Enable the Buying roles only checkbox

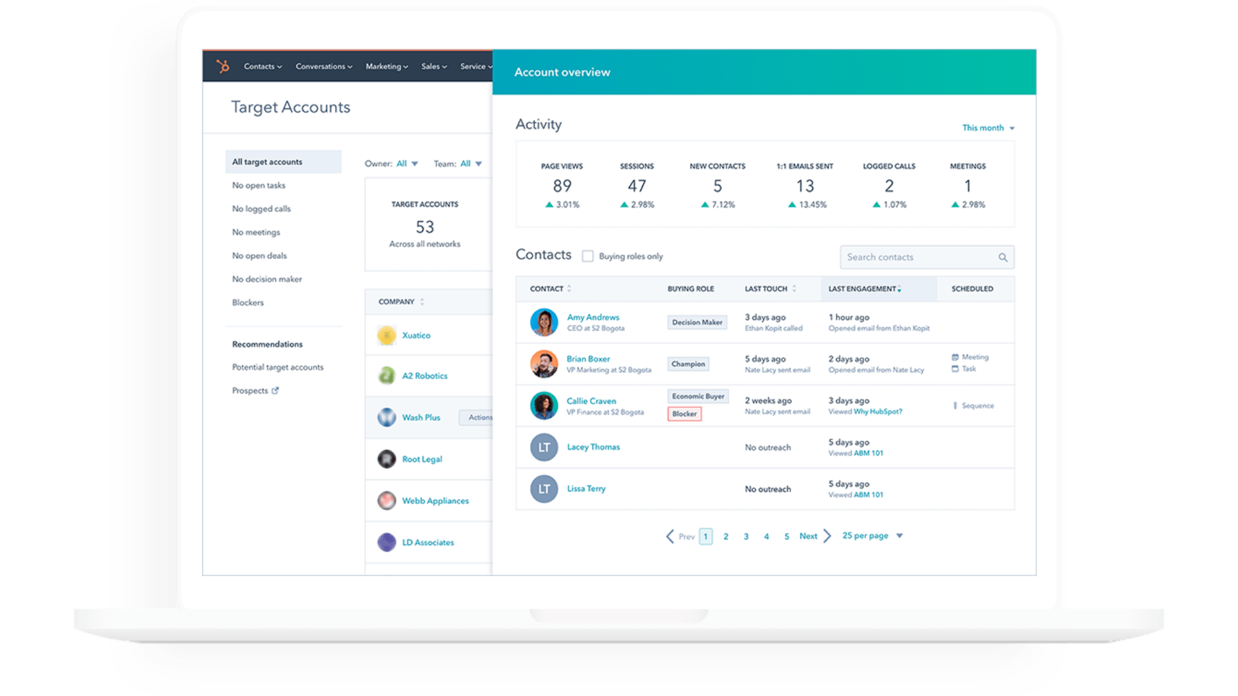[587, 256]
